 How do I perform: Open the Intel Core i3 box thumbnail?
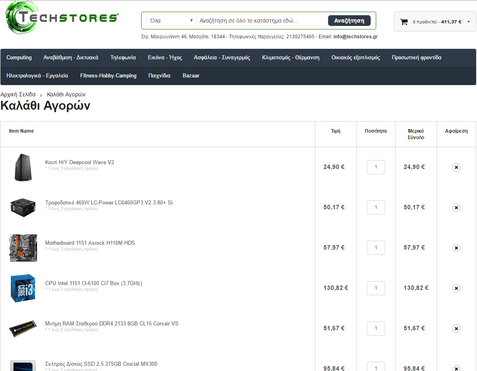pos(23,288)
